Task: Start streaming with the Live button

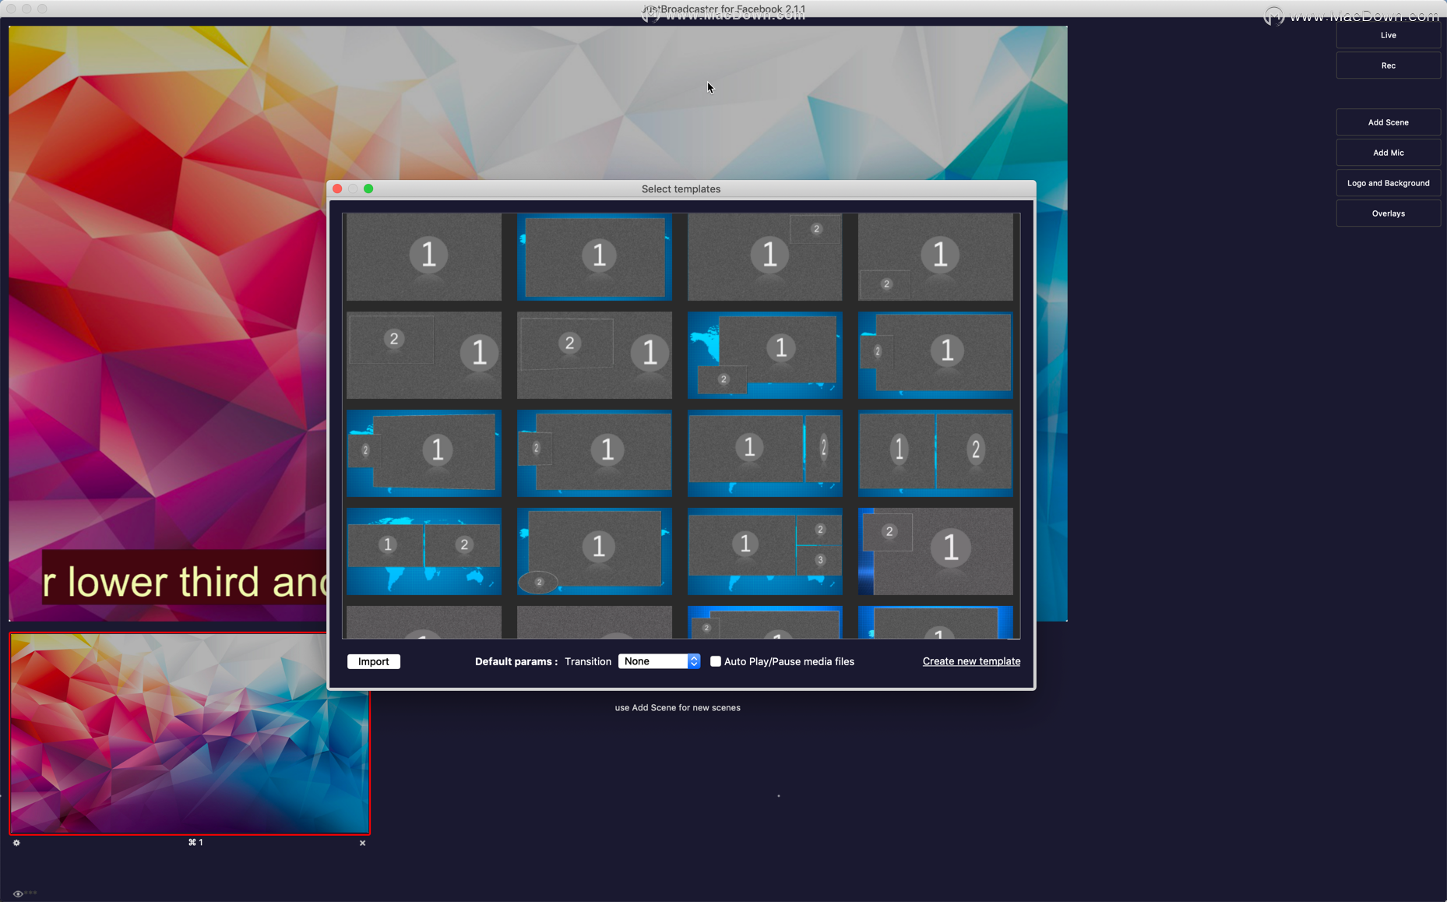Action: pos(1388,35)
